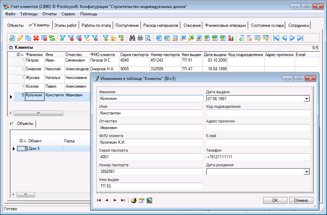The height and width of the screenshot is (215, 327).
Task: Click the printer icon in toolbar
Action: pos(140,38)
